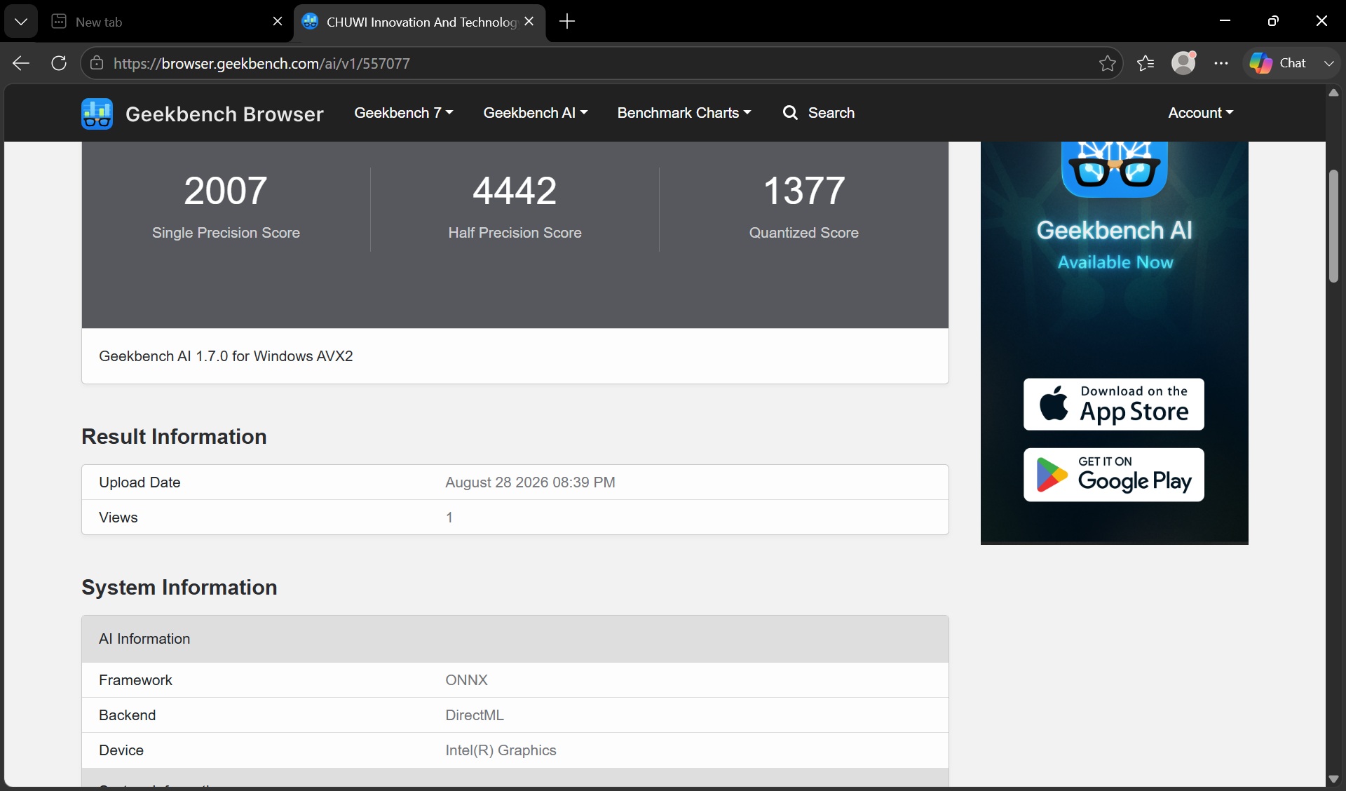Select the Half Precision Score 4442
Screen dimensions: 1346x791
(515, 191)
